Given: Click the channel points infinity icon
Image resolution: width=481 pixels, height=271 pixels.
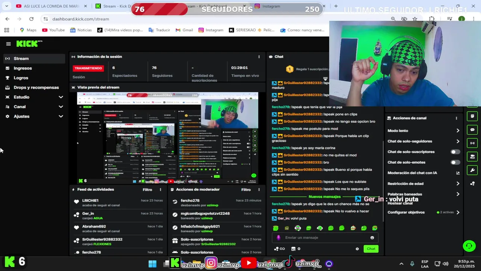Looking at the screenshot, I should tap(280, 249).
